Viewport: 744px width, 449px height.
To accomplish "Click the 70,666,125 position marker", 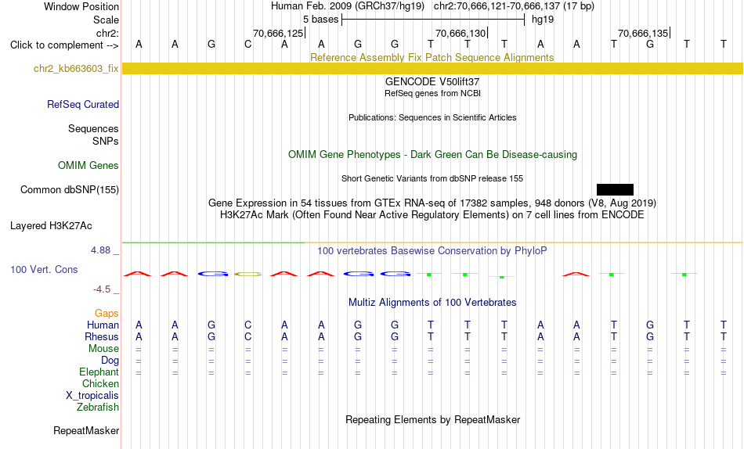I will (278, 33).
